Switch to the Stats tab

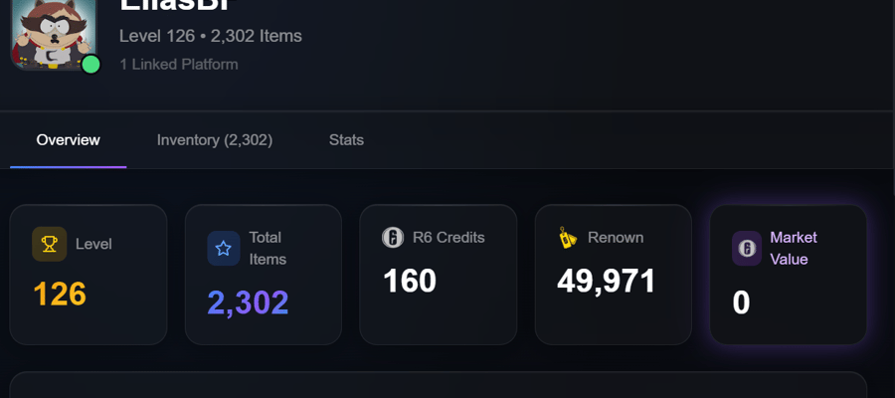(x=346, y=140)
